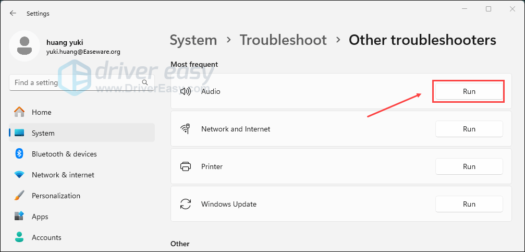
Task: Select System in the sidebar
Action: tap(43, 133)
